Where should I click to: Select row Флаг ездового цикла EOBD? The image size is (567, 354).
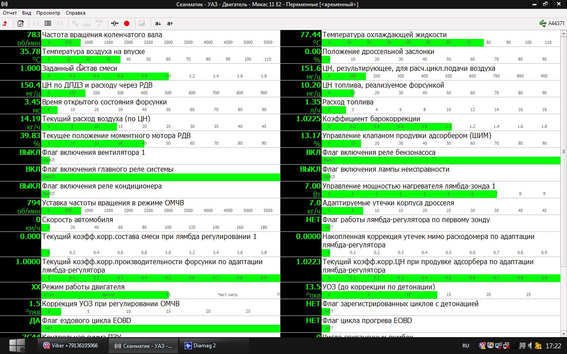point(140,324)
